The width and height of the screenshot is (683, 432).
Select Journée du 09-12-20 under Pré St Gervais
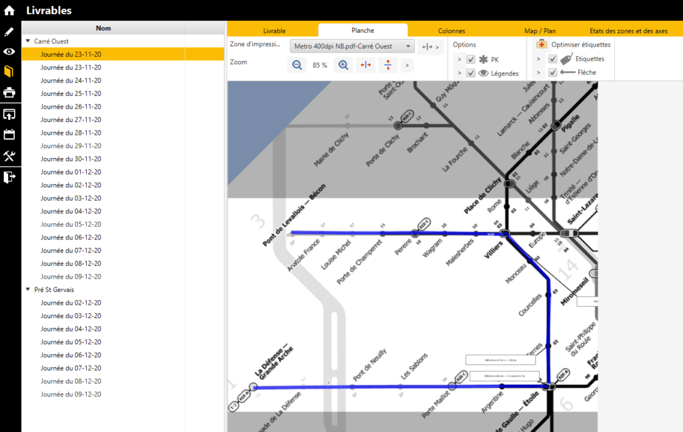[71, 394]
